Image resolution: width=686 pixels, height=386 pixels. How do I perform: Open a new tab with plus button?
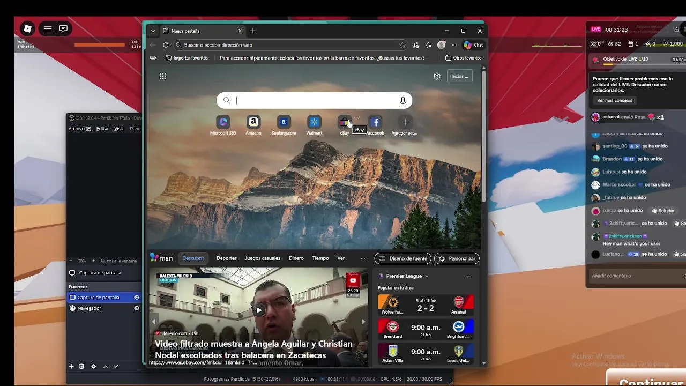point(253,31)
